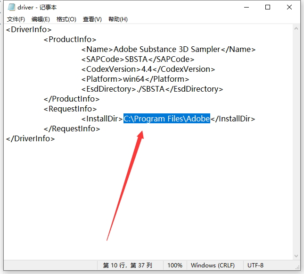The height and width of the screenshot is (274, 304).
Task: Click the closing </DriverInfo> tag
Action: tap(31, 139)
